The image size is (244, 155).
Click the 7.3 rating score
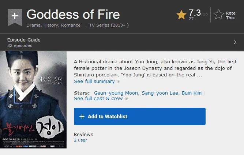195,12
